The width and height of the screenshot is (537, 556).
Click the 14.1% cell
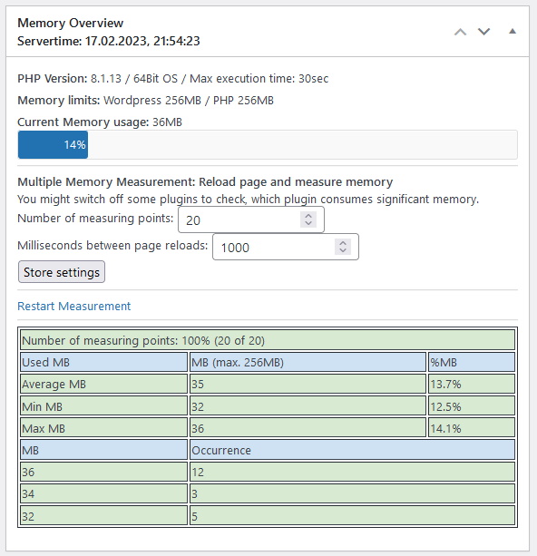click(x=472, y=428)
